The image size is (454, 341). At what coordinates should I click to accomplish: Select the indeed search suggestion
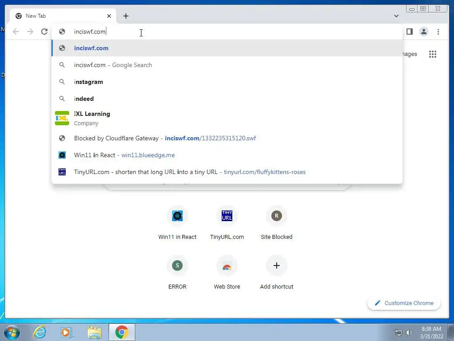tap(227, 99)
